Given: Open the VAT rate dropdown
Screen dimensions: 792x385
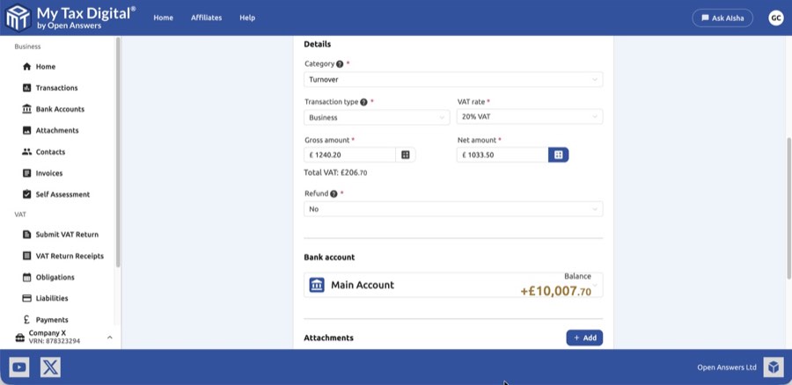Looking at the screenshot, I should (x=530, y=117).
